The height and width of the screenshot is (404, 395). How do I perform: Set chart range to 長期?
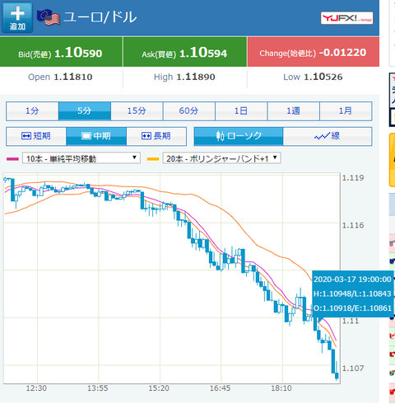[x=156, y=136]
